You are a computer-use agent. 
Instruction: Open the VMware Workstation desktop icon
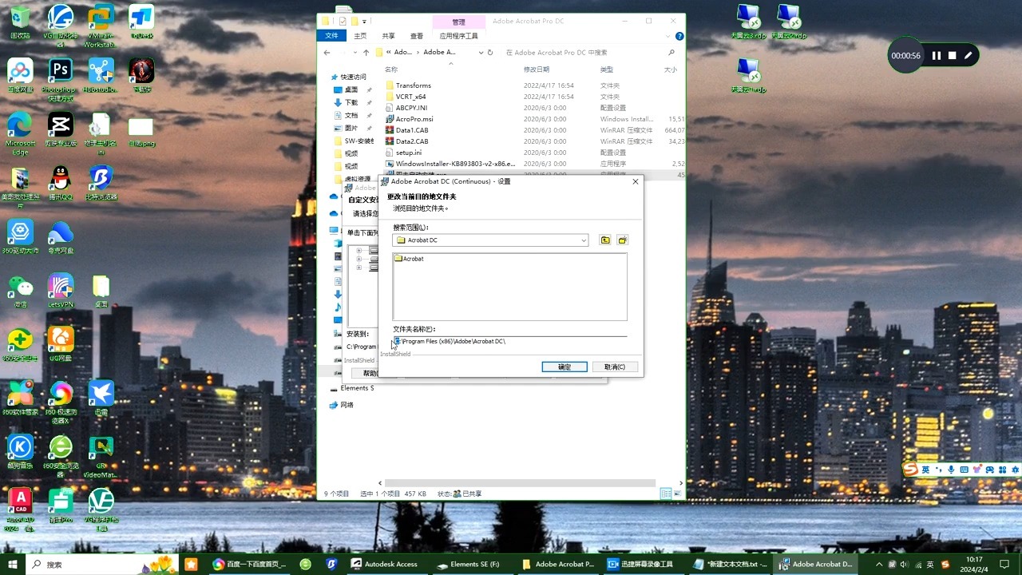click(101, 26)
